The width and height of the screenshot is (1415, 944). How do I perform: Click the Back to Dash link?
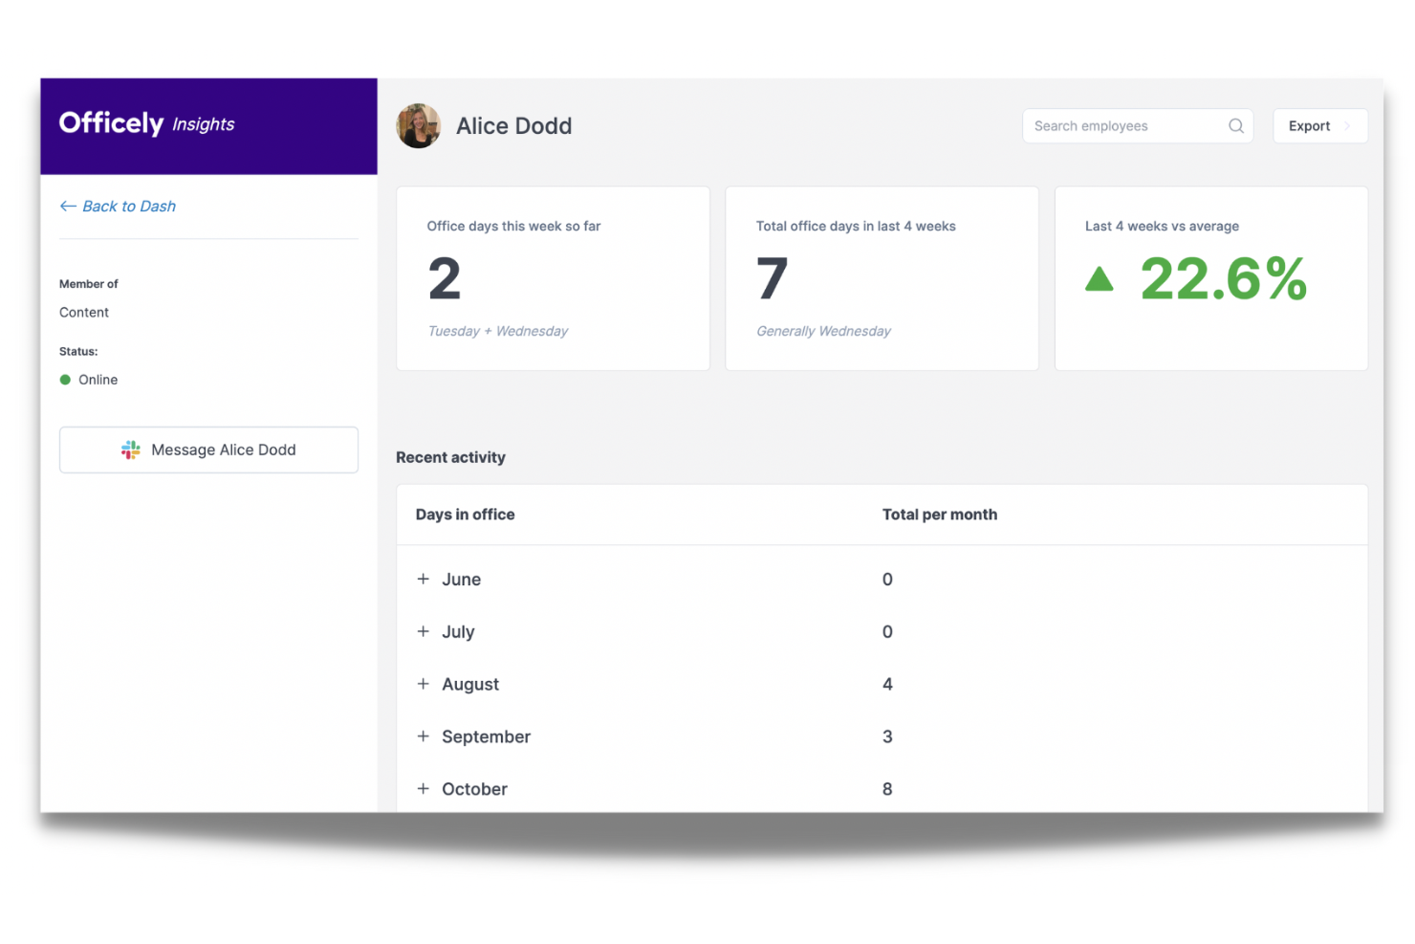coord(129,206)
